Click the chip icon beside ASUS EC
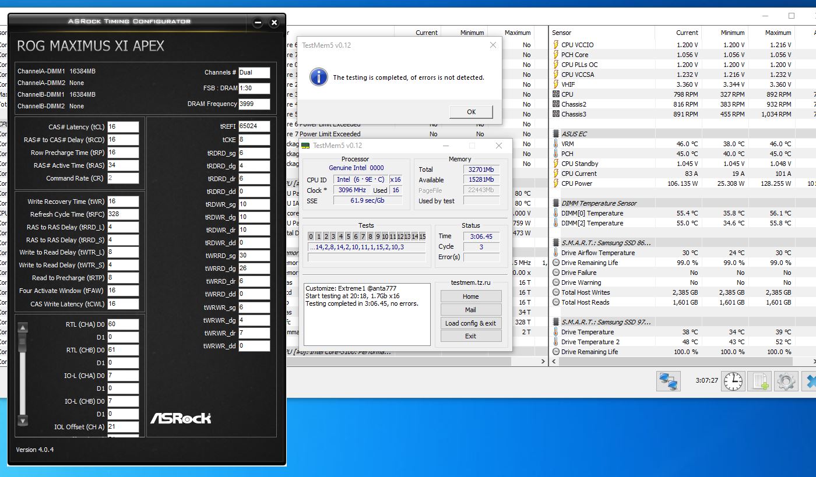 [555, 134]
